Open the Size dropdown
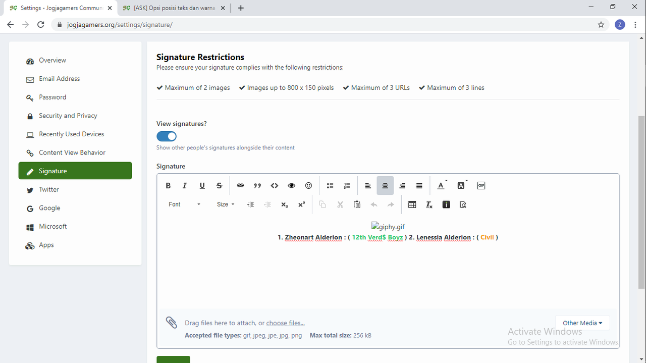Viewport: 646px width, 363px height. pyautogui.click(x=226, y=204)
